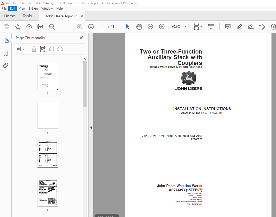Screen dimensions: 276x217
Task: Open the Sign document pen icon
Action: [x=250, y=27]
